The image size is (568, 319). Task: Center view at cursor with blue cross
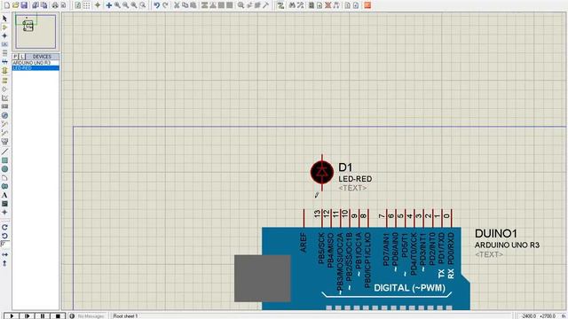tap(108, 5)
